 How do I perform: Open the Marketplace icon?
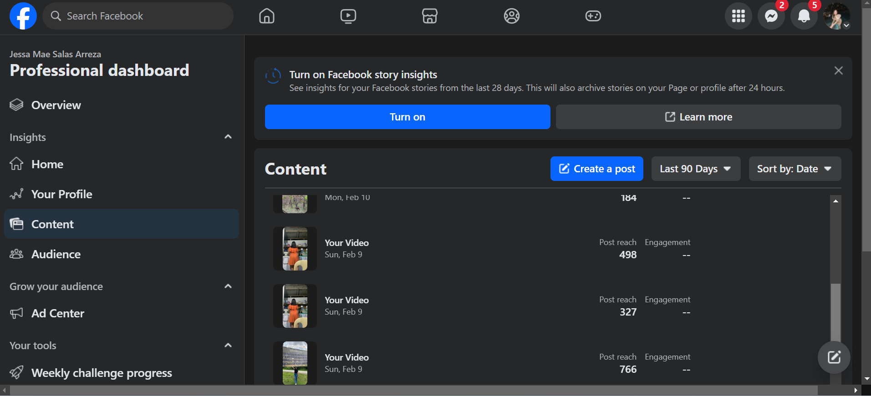[x=430, y=16]
